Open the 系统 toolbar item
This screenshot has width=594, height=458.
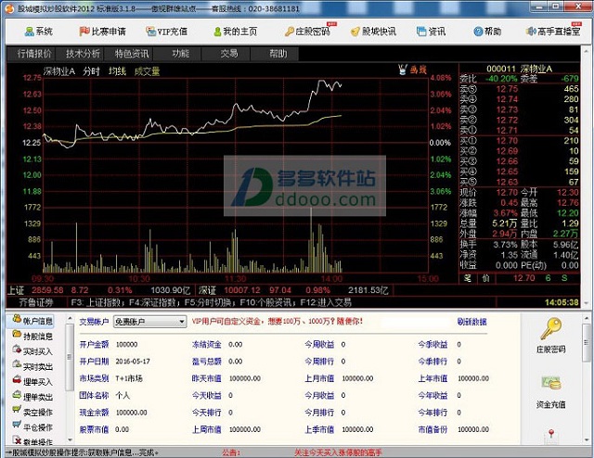coord(39,32)
